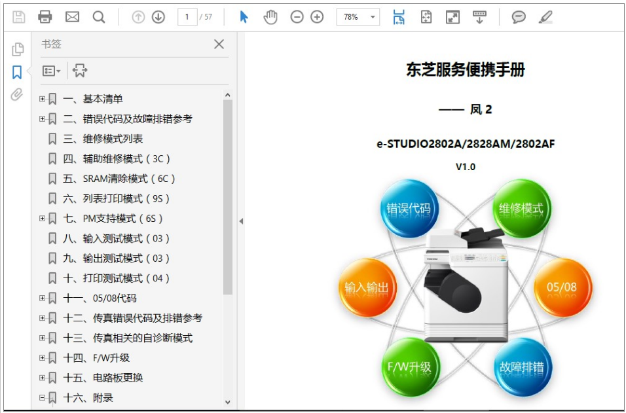Select bookmark 十三、传真相关的自诊断模式
This screenshot has height=413, width=626.
[x=128, y=338]
